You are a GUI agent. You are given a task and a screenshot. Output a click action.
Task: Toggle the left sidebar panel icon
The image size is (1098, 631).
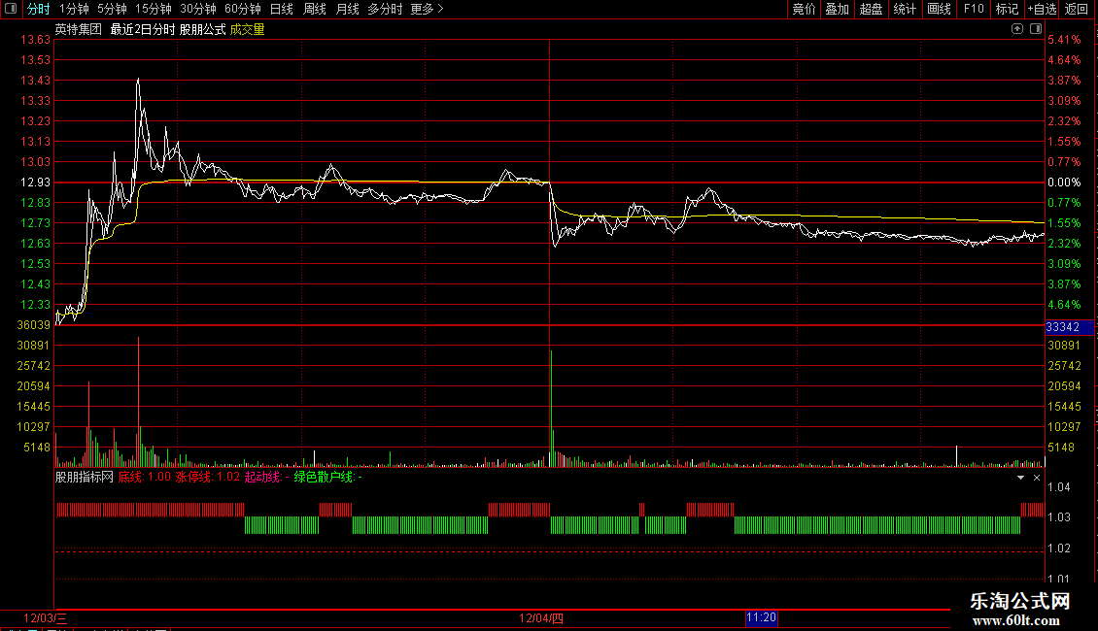click(x=11, y=9)
